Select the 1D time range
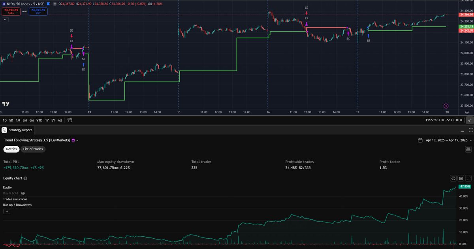This screenshot has width=474, height=249. pyautogui.click(x=5, y=120)
